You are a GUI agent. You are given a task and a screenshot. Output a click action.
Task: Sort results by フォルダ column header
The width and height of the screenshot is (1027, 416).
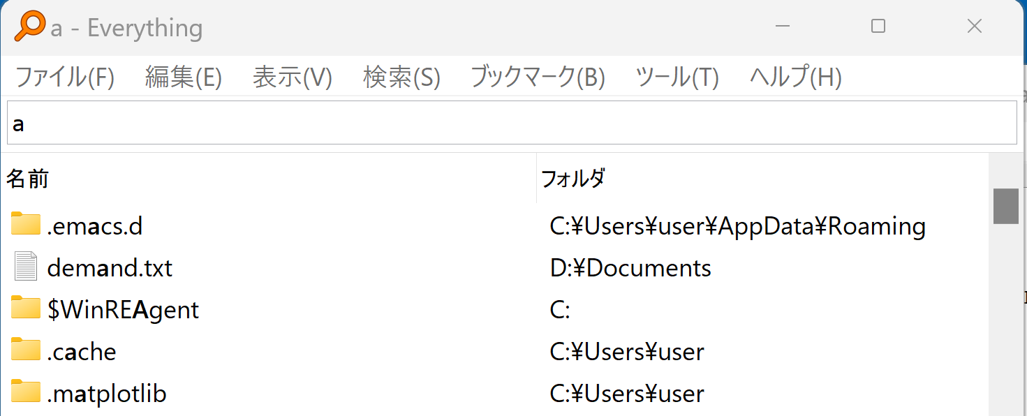click(x=572, y=179)
